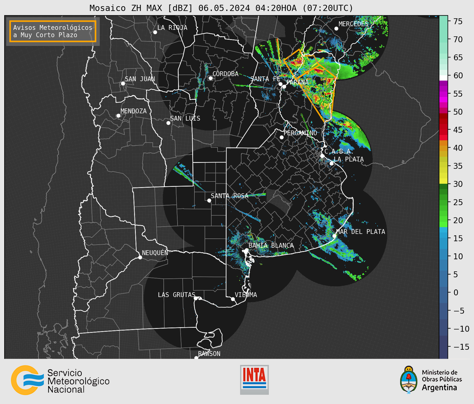This screenshot has width=474, height=404.
Task: Click the BAHÍA BLANCA city label
Action: [271, 246]
